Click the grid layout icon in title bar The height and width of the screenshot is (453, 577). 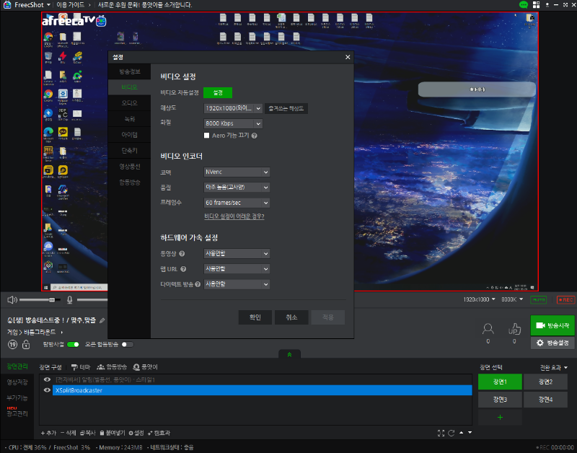[536, 5]
